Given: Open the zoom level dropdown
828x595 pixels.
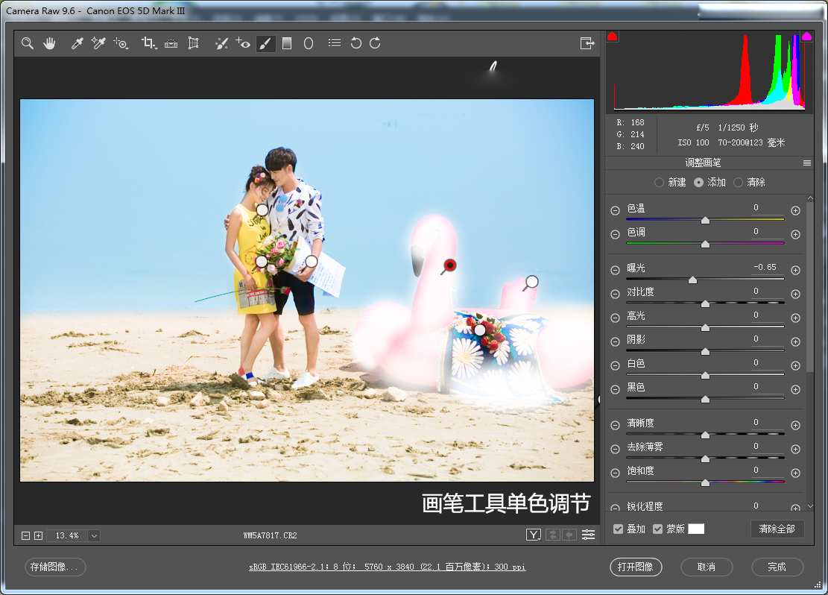Looking at the screenshot, I should [94, 536].
